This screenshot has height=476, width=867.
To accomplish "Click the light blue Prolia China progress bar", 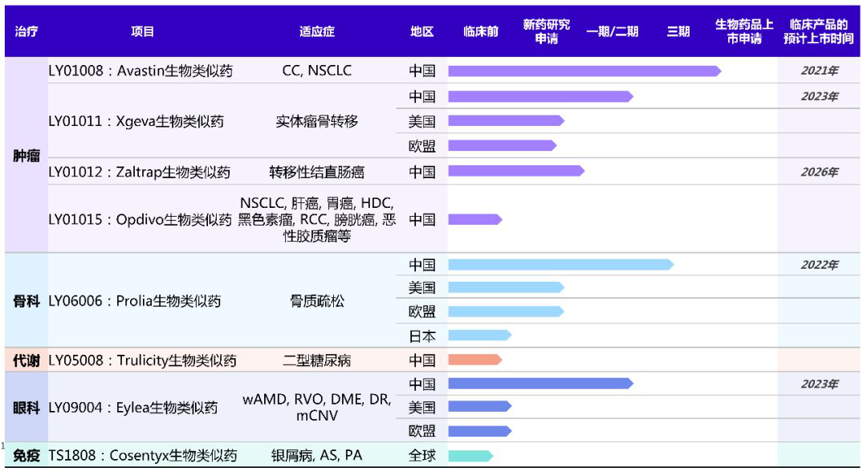I will click(560, 265).
